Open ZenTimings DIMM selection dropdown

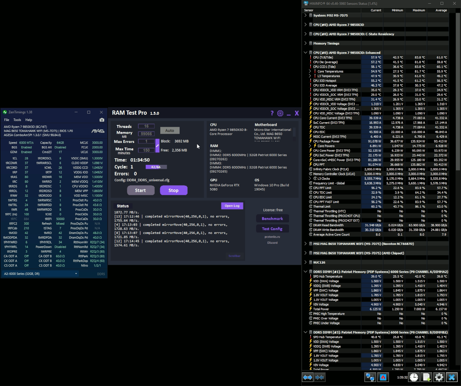coord(41,273)
